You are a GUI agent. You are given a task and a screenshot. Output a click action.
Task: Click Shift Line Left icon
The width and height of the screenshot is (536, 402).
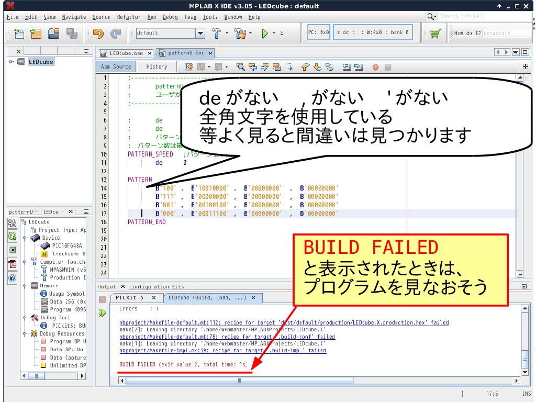(347, 67)
